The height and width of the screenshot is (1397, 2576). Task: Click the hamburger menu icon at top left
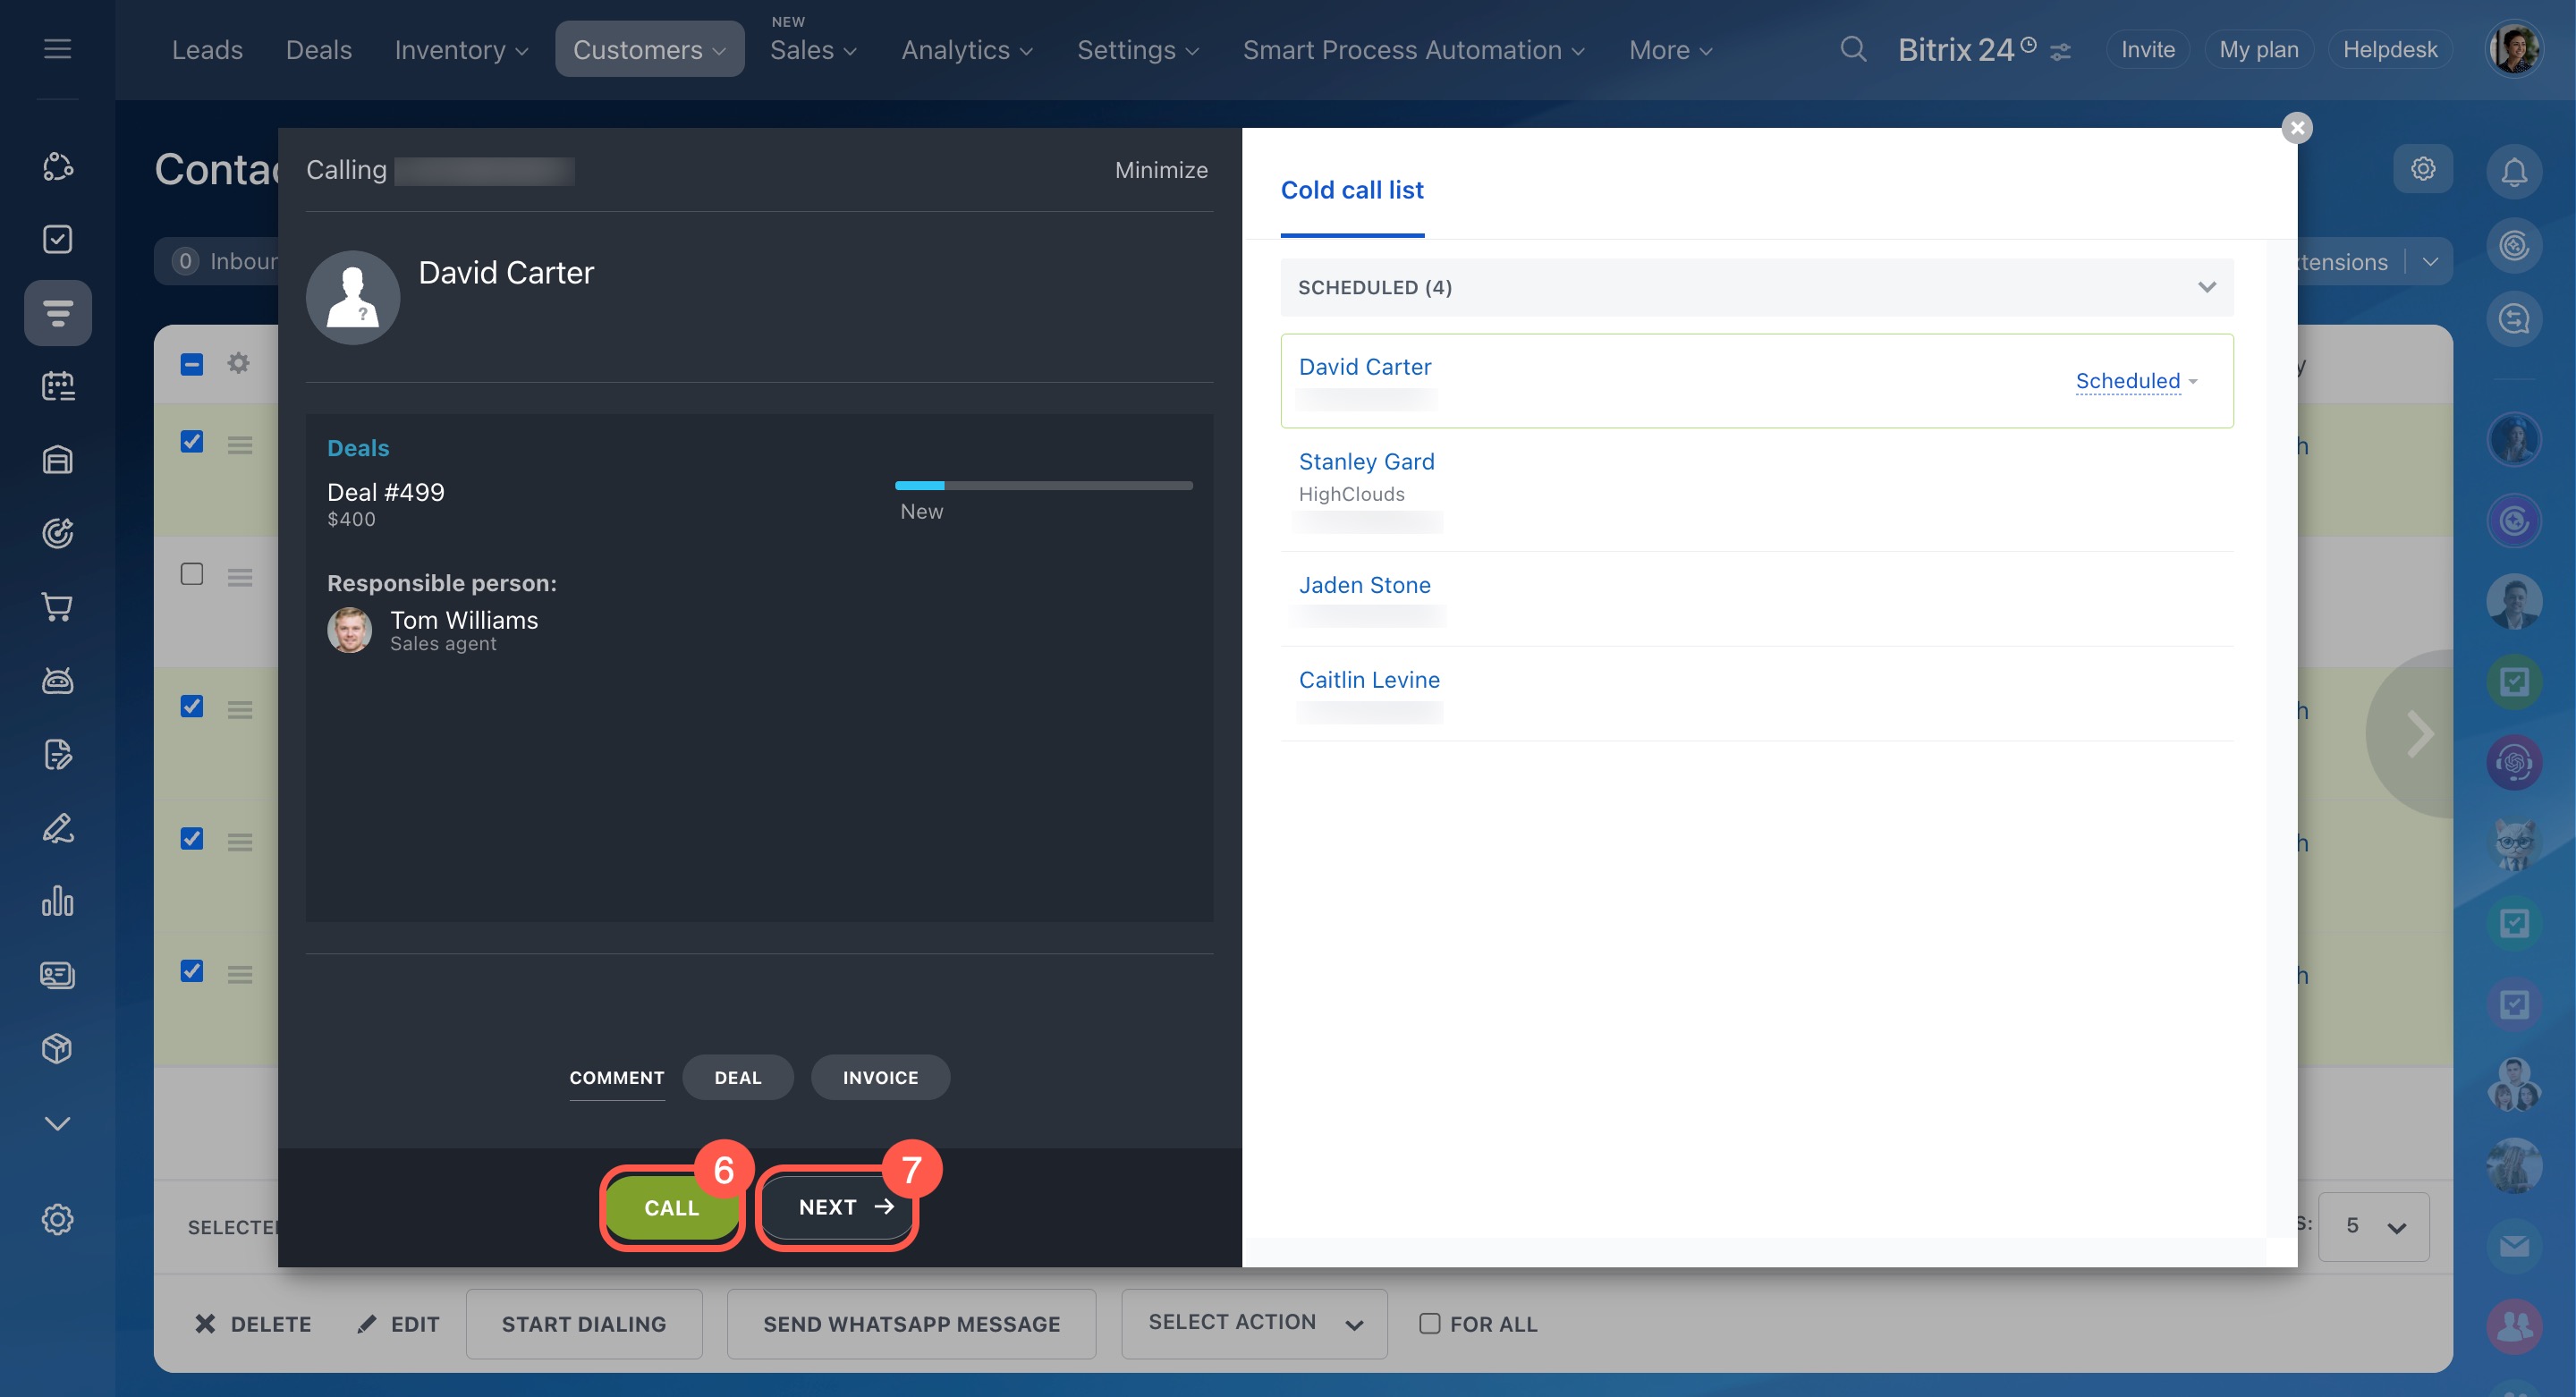coord(58,49)
